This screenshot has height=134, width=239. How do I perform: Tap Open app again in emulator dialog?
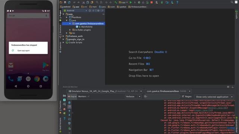(x=24, y=51)
